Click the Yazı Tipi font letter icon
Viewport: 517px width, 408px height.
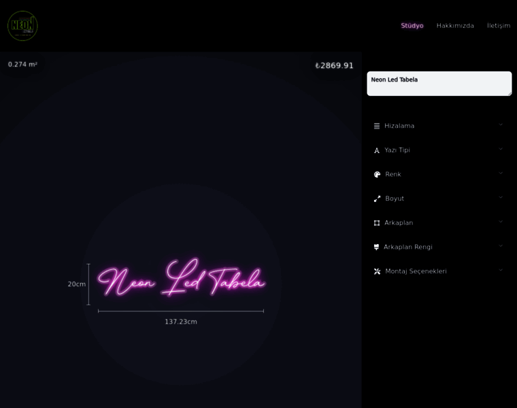(x=377, y=150)
